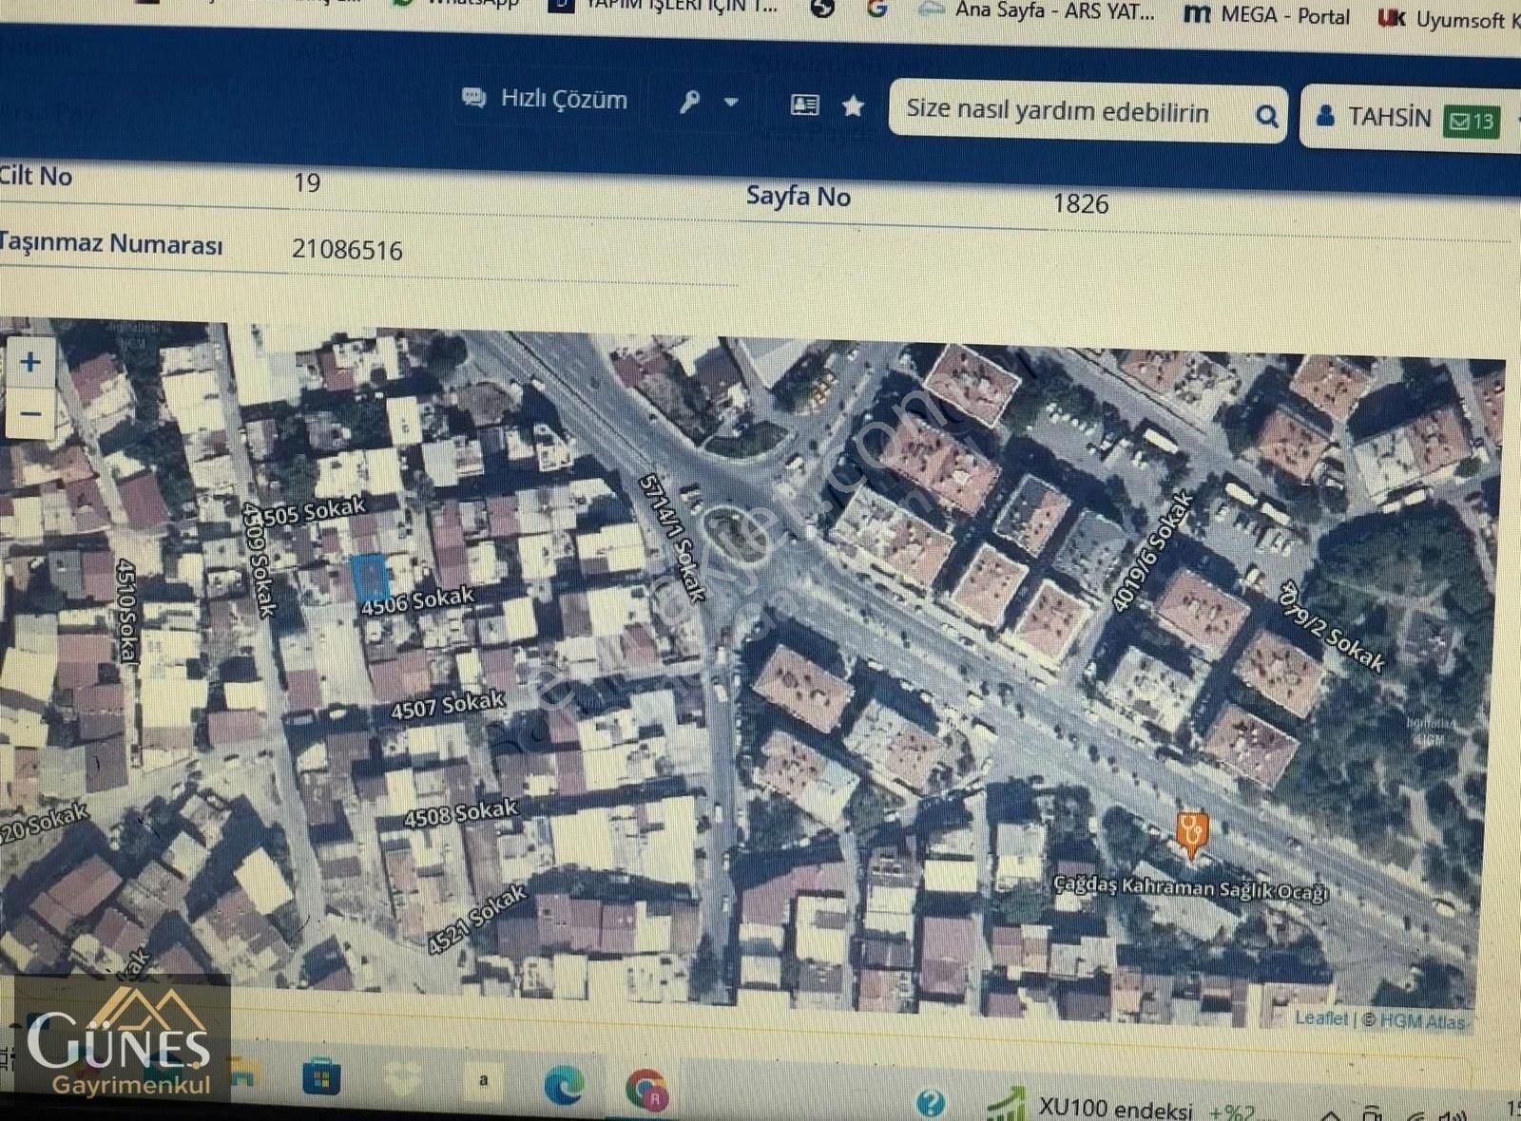This screenshot has width=1521, height=1121.
Task: Click the favorites star icon
Action: (x=853, y=105)
